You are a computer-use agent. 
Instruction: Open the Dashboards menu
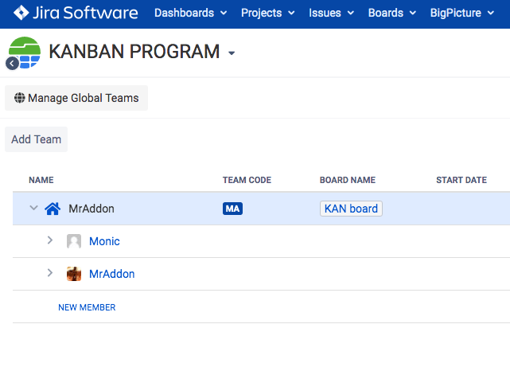[x=190, y=13]
